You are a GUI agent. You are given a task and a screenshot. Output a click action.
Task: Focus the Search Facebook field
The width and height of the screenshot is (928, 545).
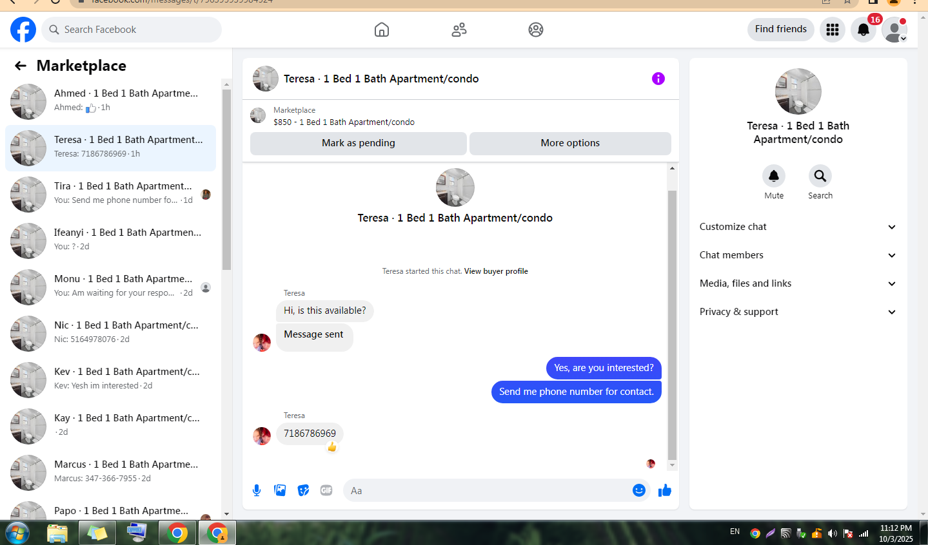(132, 30)
